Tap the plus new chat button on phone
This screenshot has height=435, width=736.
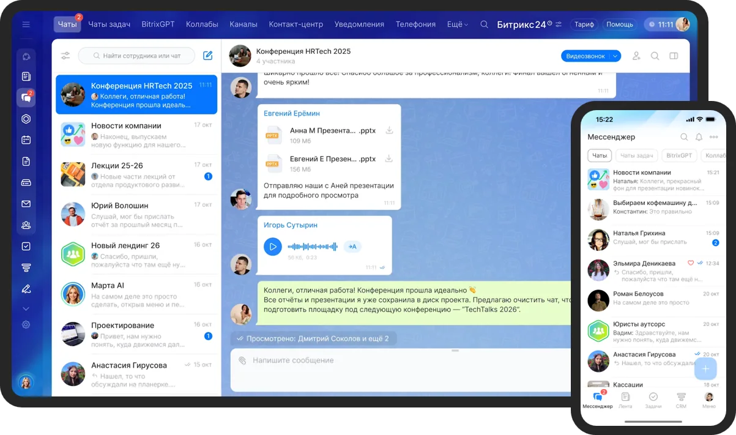coord(705,368)
